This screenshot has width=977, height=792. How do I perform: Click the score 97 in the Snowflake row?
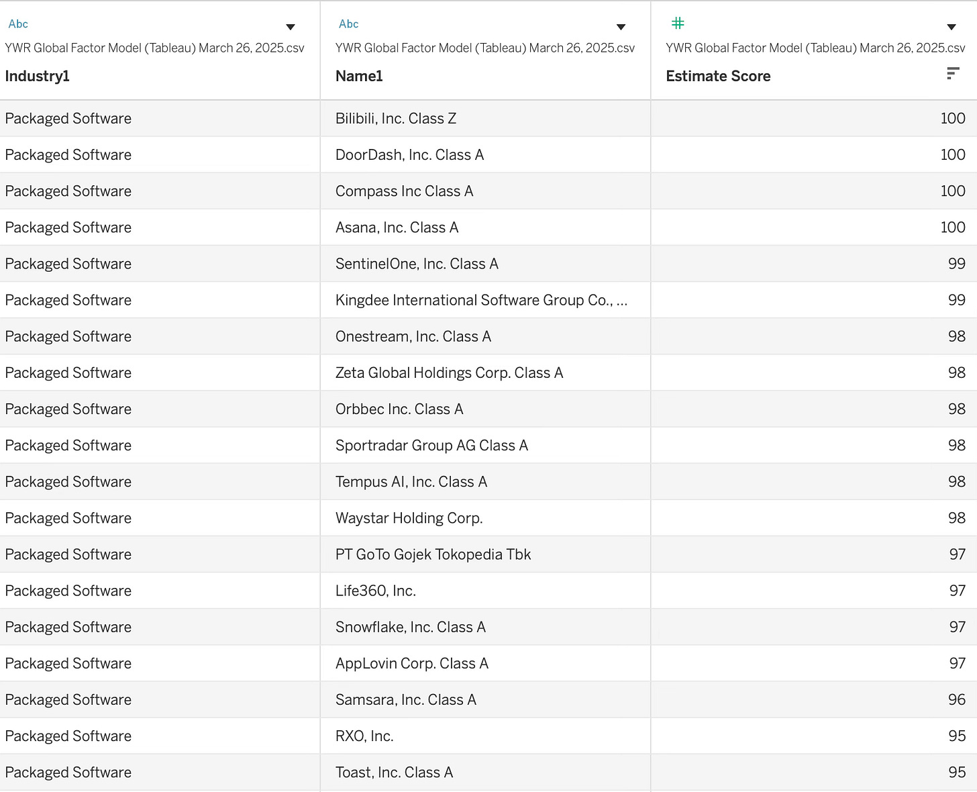click(x=958, y=627)
